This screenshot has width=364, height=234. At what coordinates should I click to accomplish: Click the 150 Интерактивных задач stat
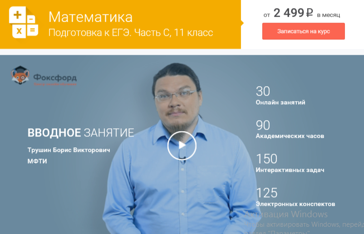tap(290, 163)
